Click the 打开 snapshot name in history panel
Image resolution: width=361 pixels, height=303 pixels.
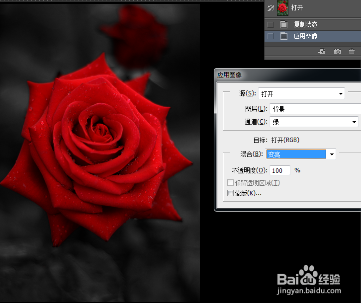tap(297, 8)
